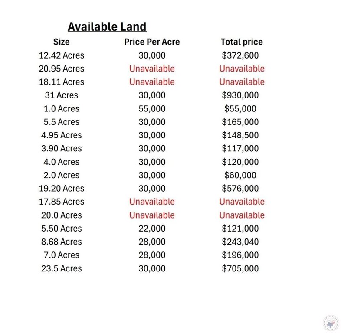341x333 pixels.
Task: Click the $243,040 total price
Action: 240,242
